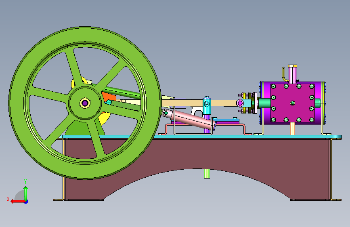Click the gray XY plane quadrant of the triad
This screenshot has height=227, width=350.
(x=20, y=195)
